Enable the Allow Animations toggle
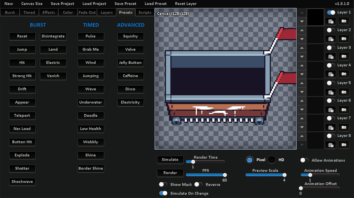354x198 pixels. tap(304, 160)
